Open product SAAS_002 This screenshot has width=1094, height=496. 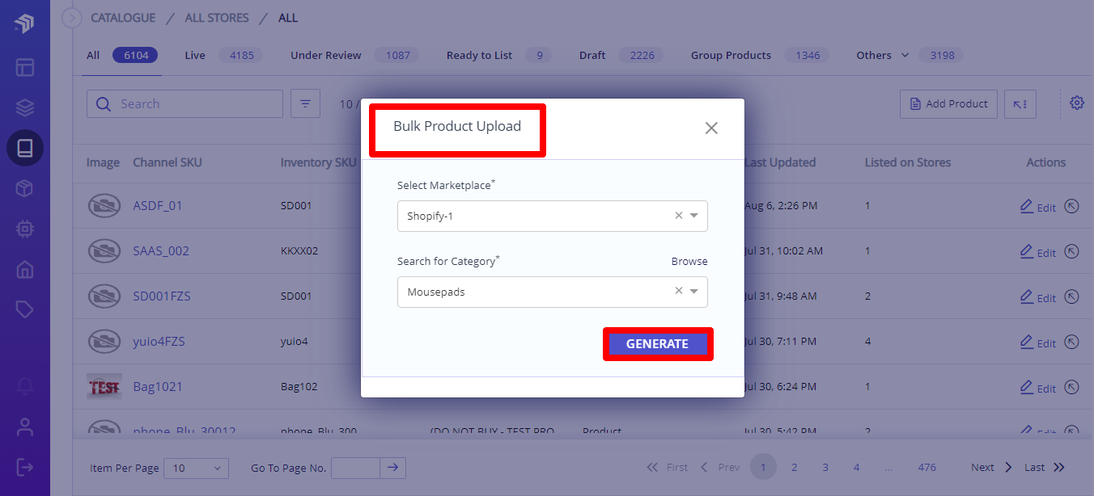pos(161,251)
